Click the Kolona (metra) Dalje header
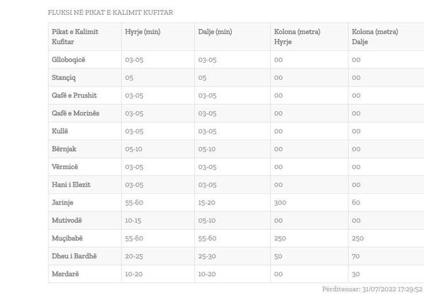 [375, 37]
